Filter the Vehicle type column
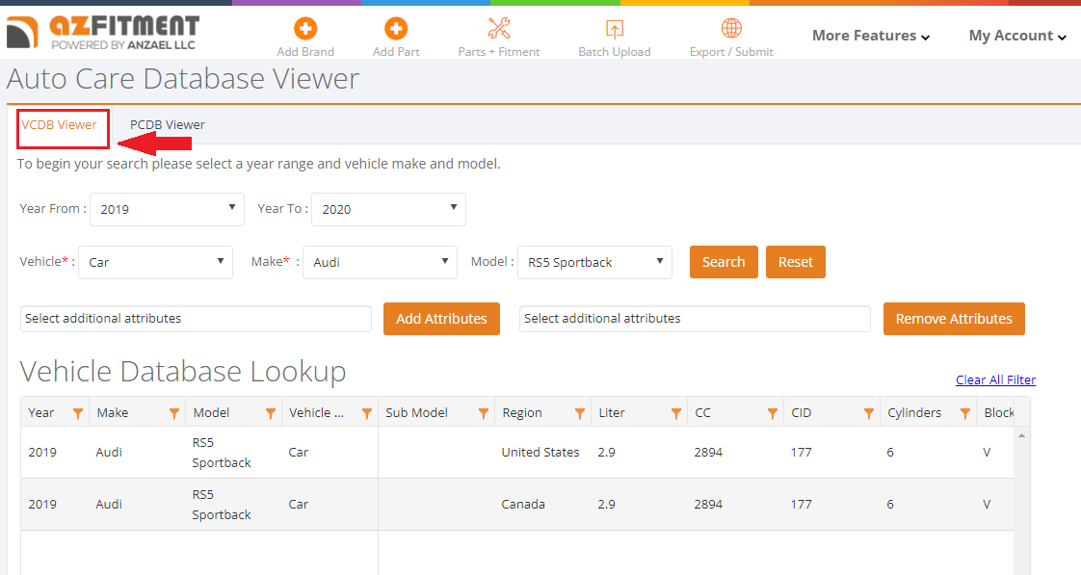 pyautogui.click(x=367, y=413)
